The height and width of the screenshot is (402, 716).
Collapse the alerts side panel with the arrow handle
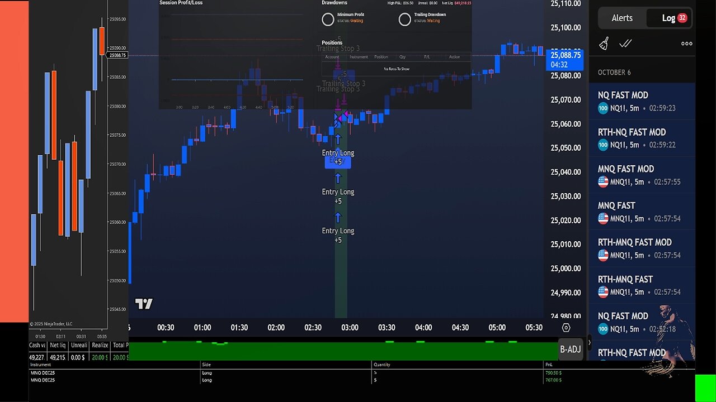pos(589,343)
